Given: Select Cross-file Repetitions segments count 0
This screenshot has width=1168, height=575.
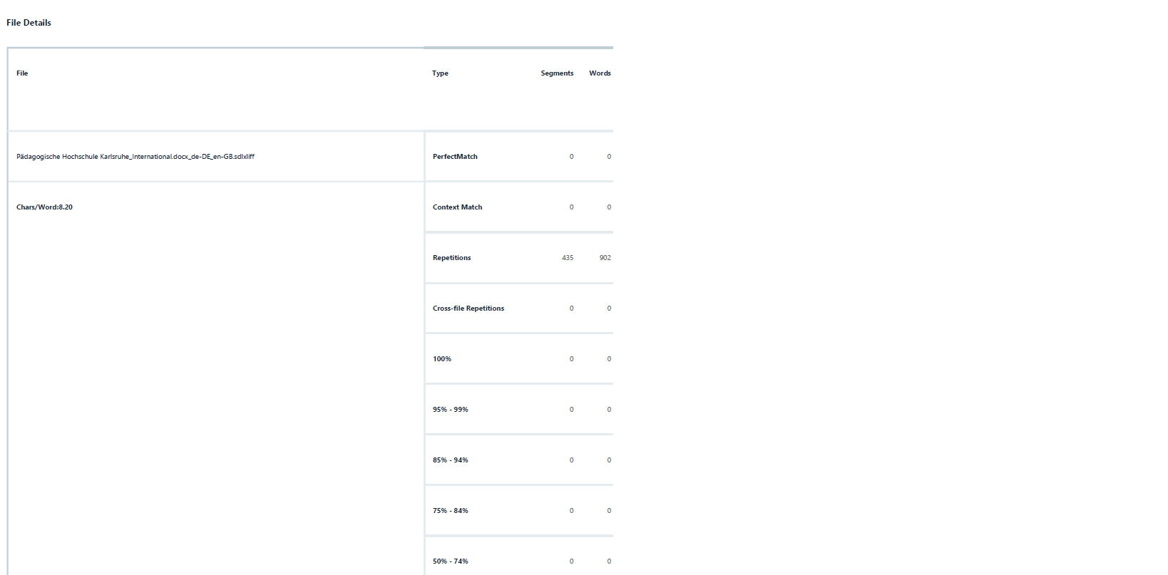Looking at the screenshot, I should [571, 309].
